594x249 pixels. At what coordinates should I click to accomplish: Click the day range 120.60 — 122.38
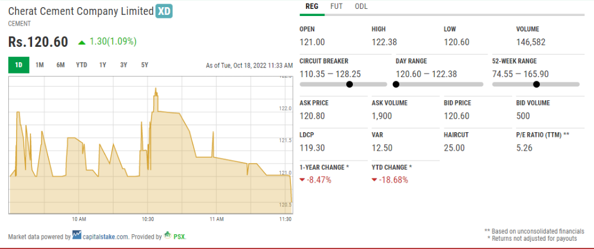pyautogui.click(x=426, y=75)
